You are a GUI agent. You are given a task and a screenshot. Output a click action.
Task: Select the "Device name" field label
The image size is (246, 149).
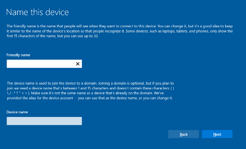(x=17, y=112)
